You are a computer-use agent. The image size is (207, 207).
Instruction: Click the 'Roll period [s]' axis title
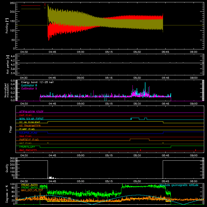pos(8,64)
